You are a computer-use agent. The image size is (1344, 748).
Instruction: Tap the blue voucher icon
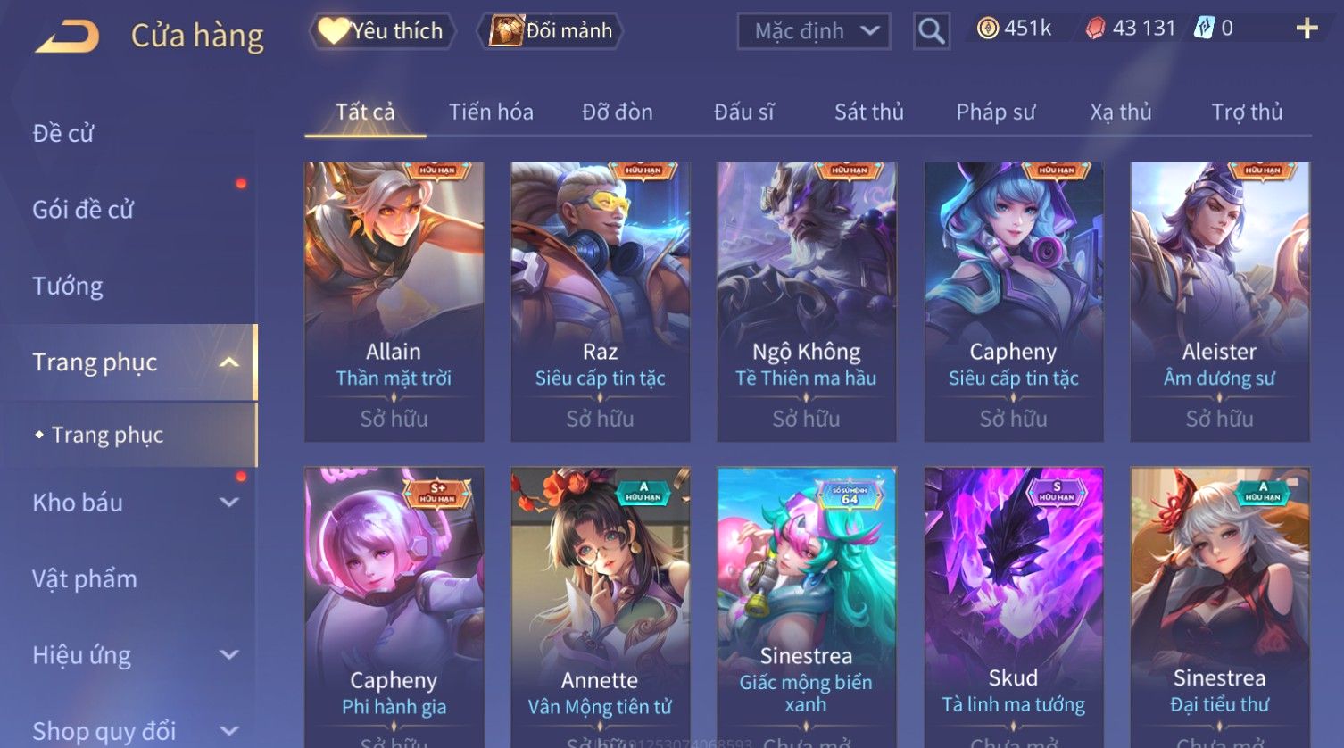[1204, 29]
